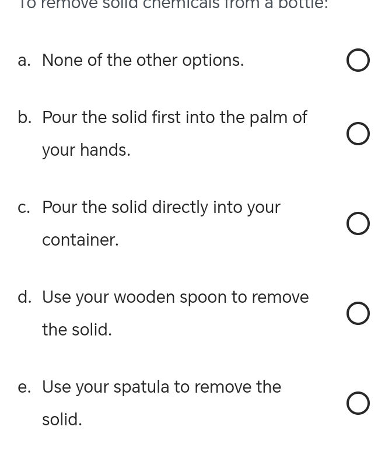Click the text 'None of the other options.'
Screen dimensions: 385x451
tap(143, 60)
